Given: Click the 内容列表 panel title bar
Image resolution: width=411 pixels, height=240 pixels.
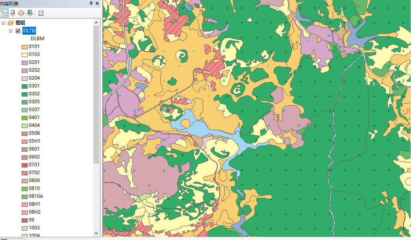Looking at the screenshot, I should (39, 3).
